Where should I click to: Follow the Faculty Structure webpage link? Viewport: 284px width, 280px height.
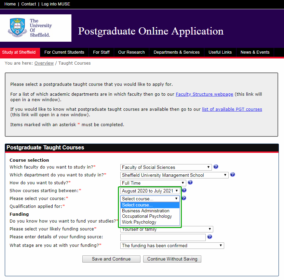[204, 94]
